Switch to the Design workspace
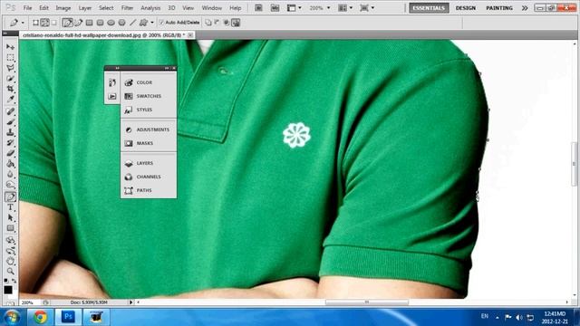This screenshot has height=326, width=580. pyautogui.click(x=466, y=8)
